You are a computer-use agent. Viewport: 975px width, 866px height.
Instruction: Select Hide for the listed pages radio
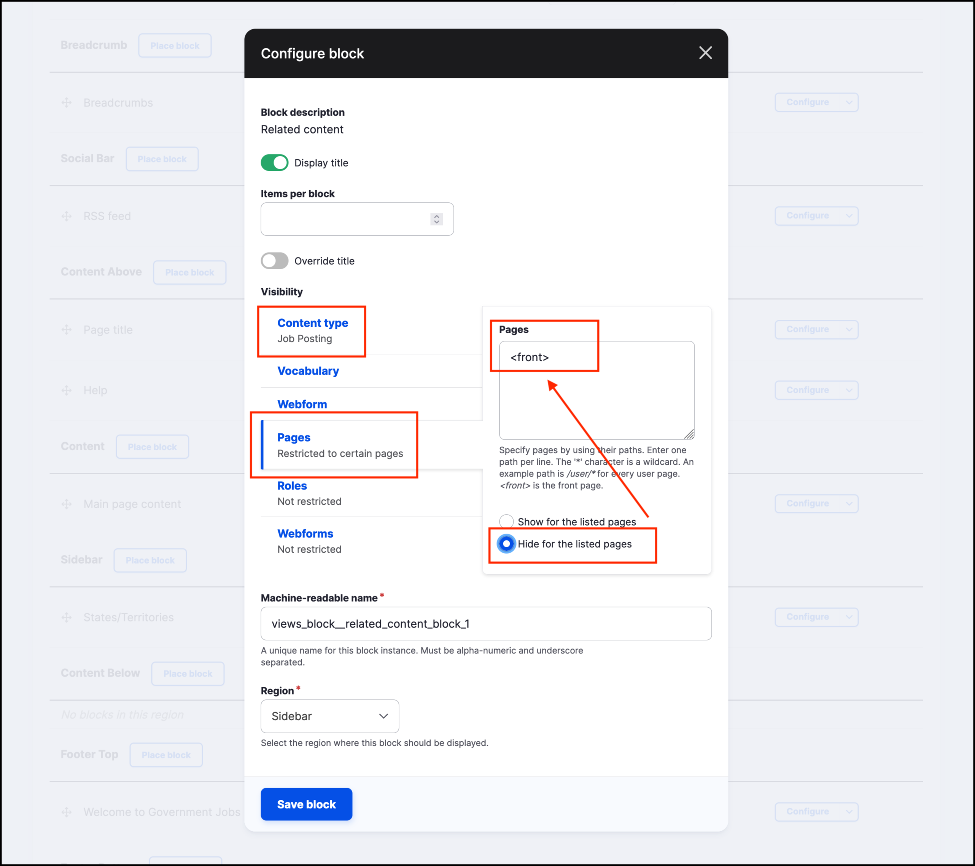[506, 543]
